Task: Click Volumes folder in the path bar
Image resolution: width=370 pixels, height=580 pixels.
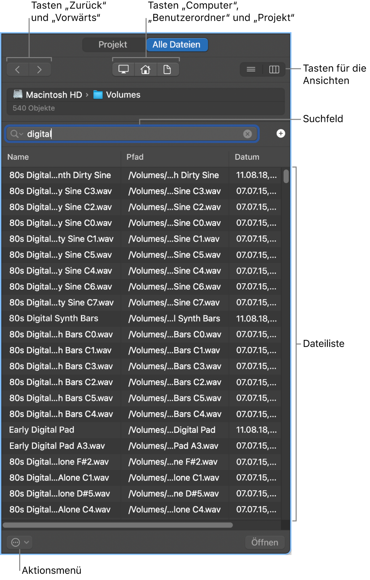Action: pyautogui.click(x=117, y=94)
